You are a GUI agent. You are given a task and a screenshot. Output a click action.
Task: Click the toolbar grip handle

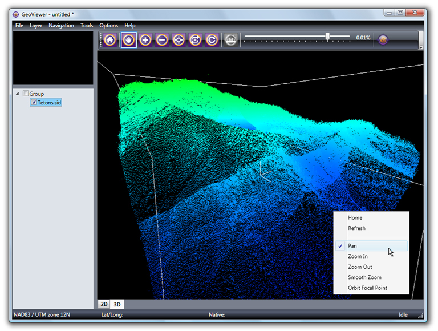[x=100, y=40]
